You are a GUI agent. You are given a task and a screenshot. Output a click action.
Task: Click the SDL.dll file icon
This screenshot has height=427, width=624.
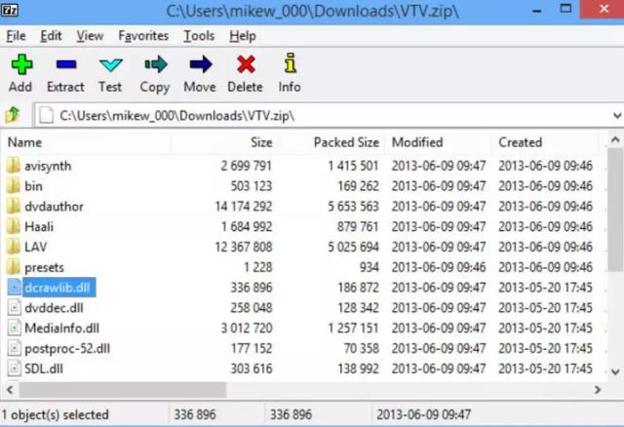tap(15, 369)
